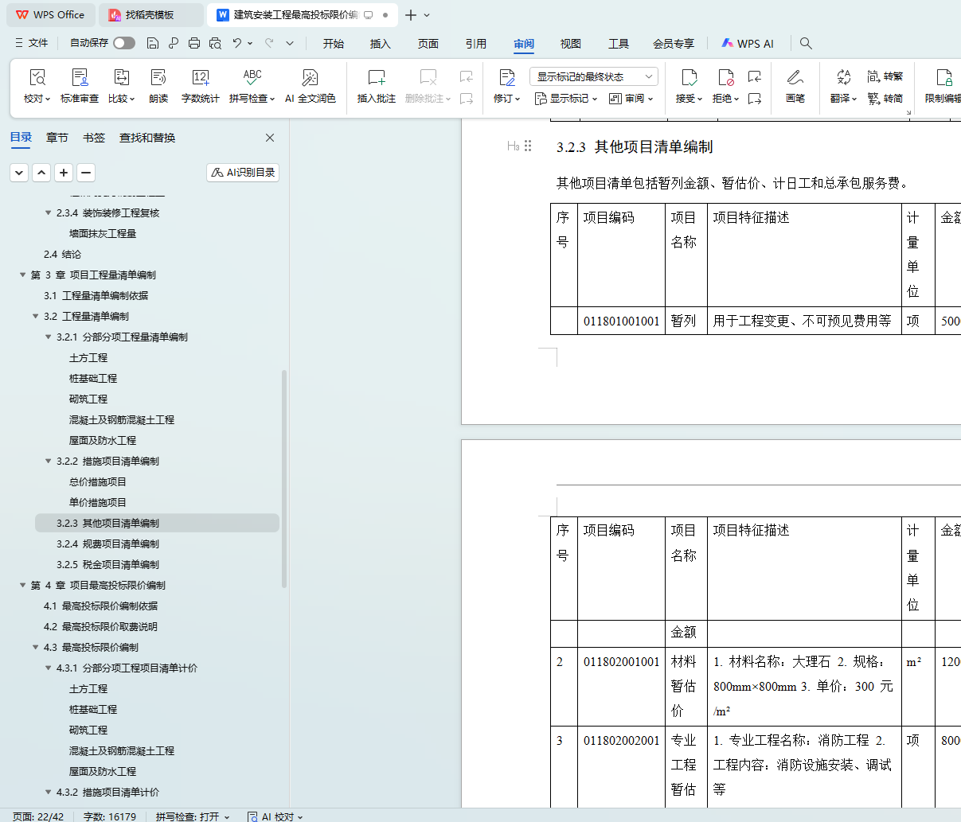Collapse 第 4 章 项目最高投标限价编制
Image resolution: width=961 pixels, height=822 pixels.
point(23,585)
